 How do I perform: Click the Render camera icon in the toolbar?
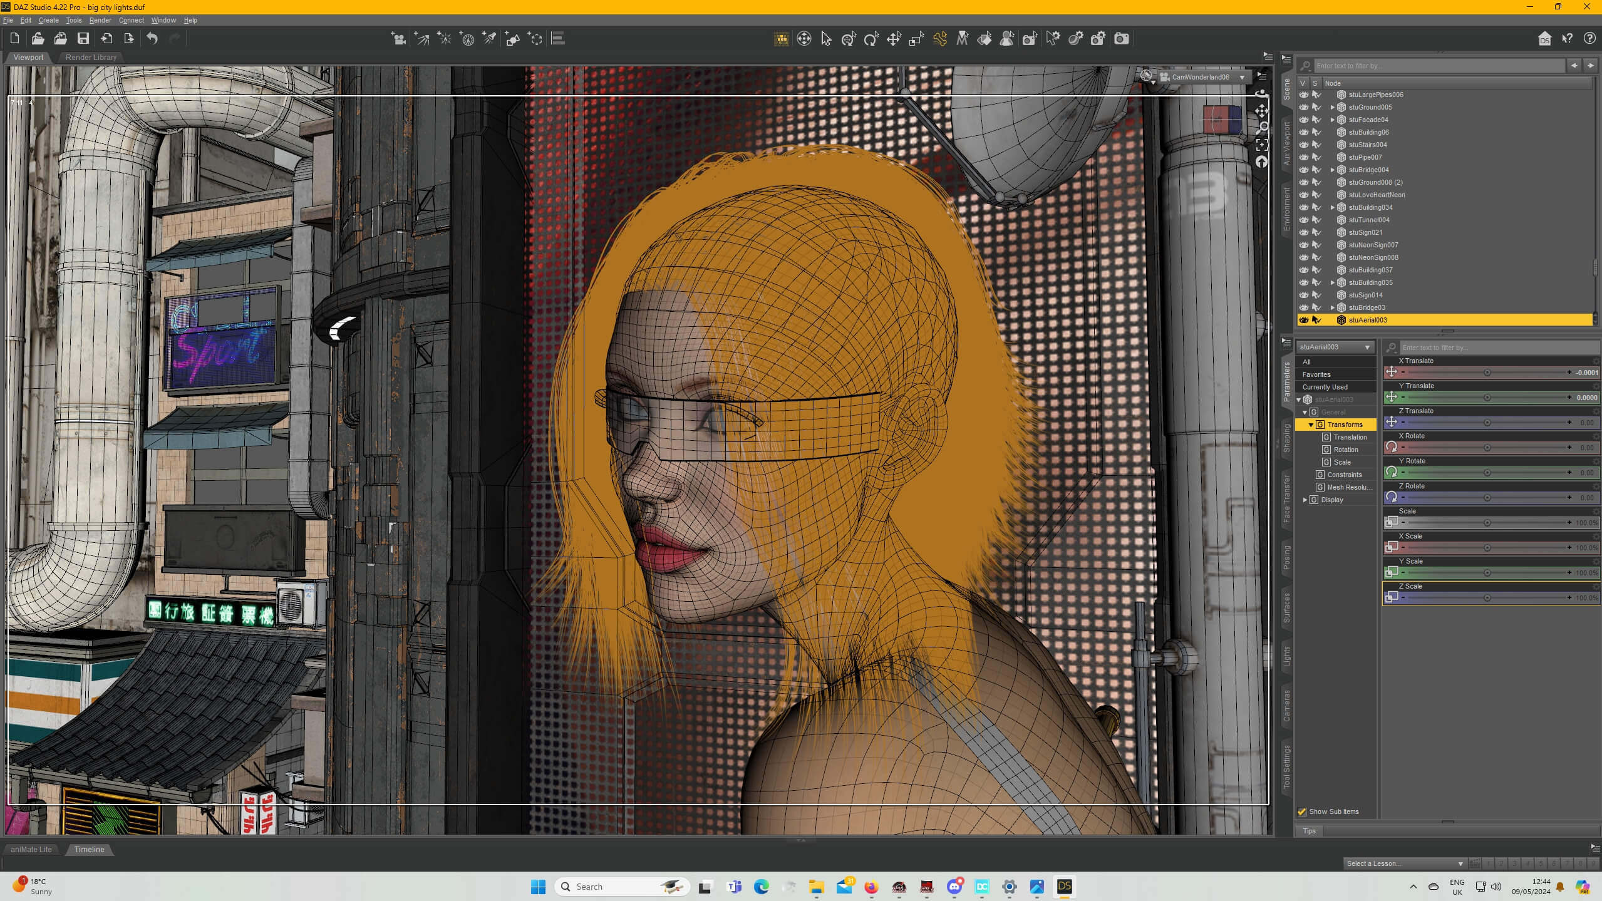pos(1121,39)
